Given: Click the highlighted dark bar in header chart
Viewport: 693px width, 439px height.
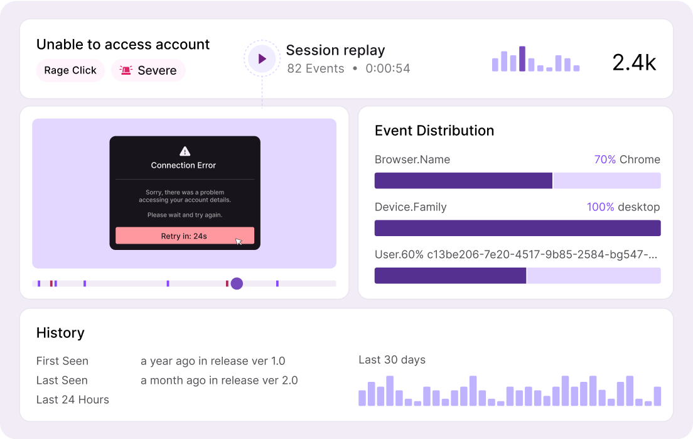Looking at the screenshot, I should click(x=522, y=59).
